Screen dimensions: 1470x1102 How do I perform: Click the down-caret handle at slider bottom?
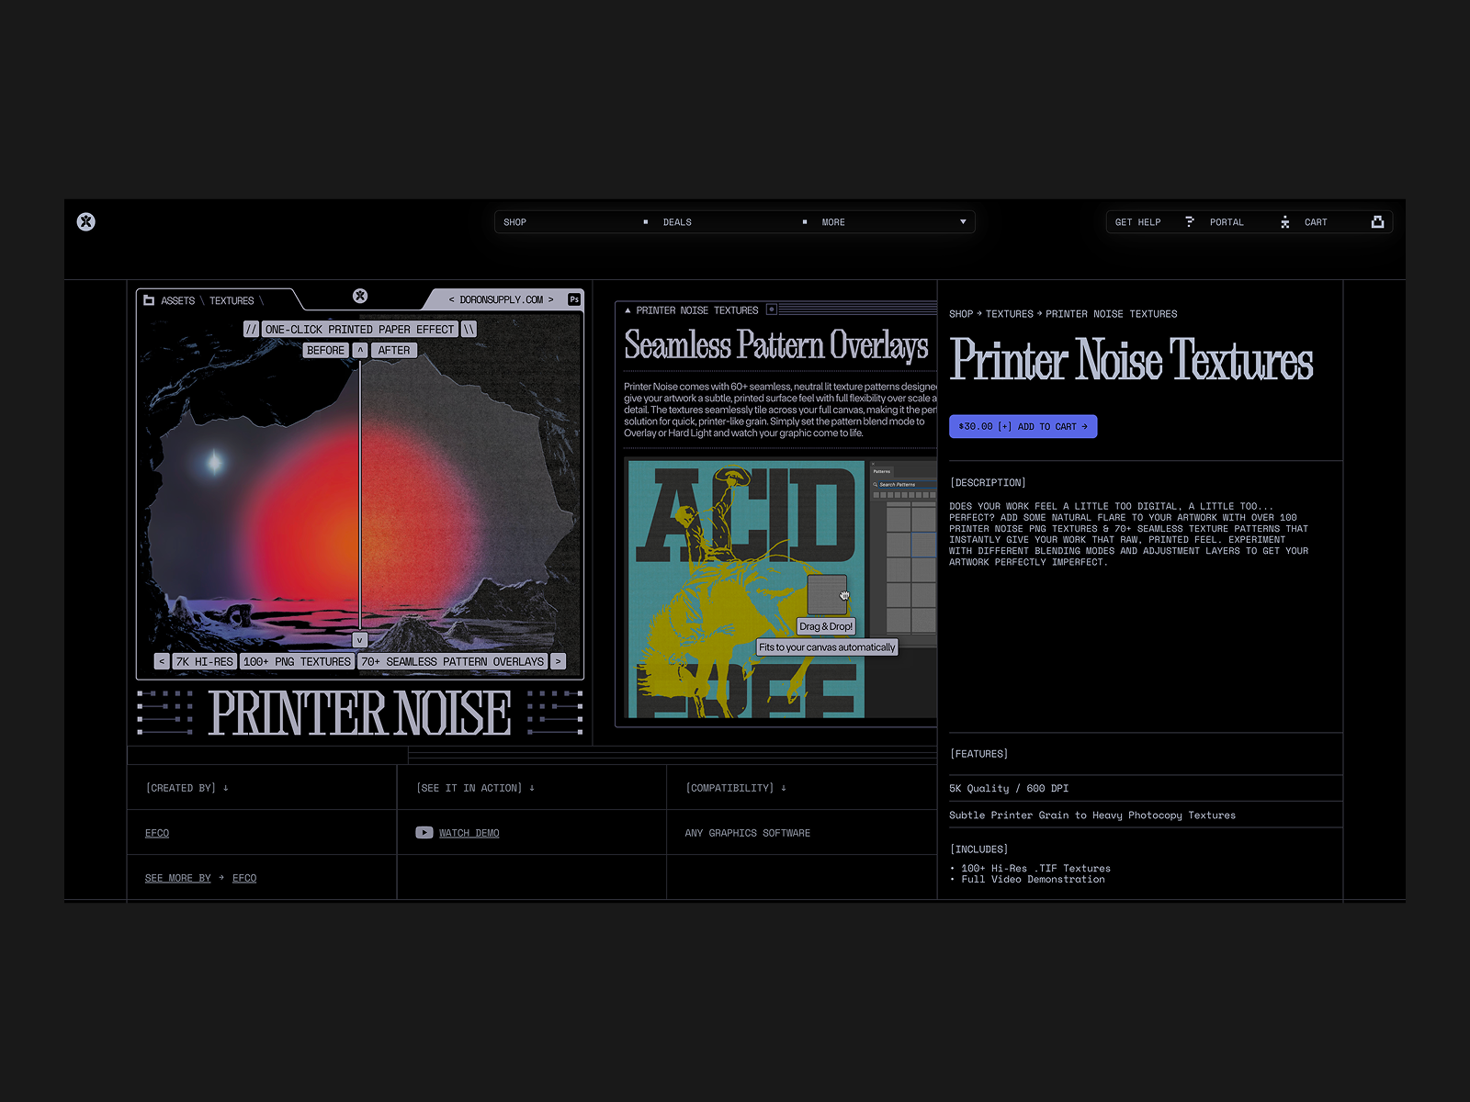coord(360,640)
